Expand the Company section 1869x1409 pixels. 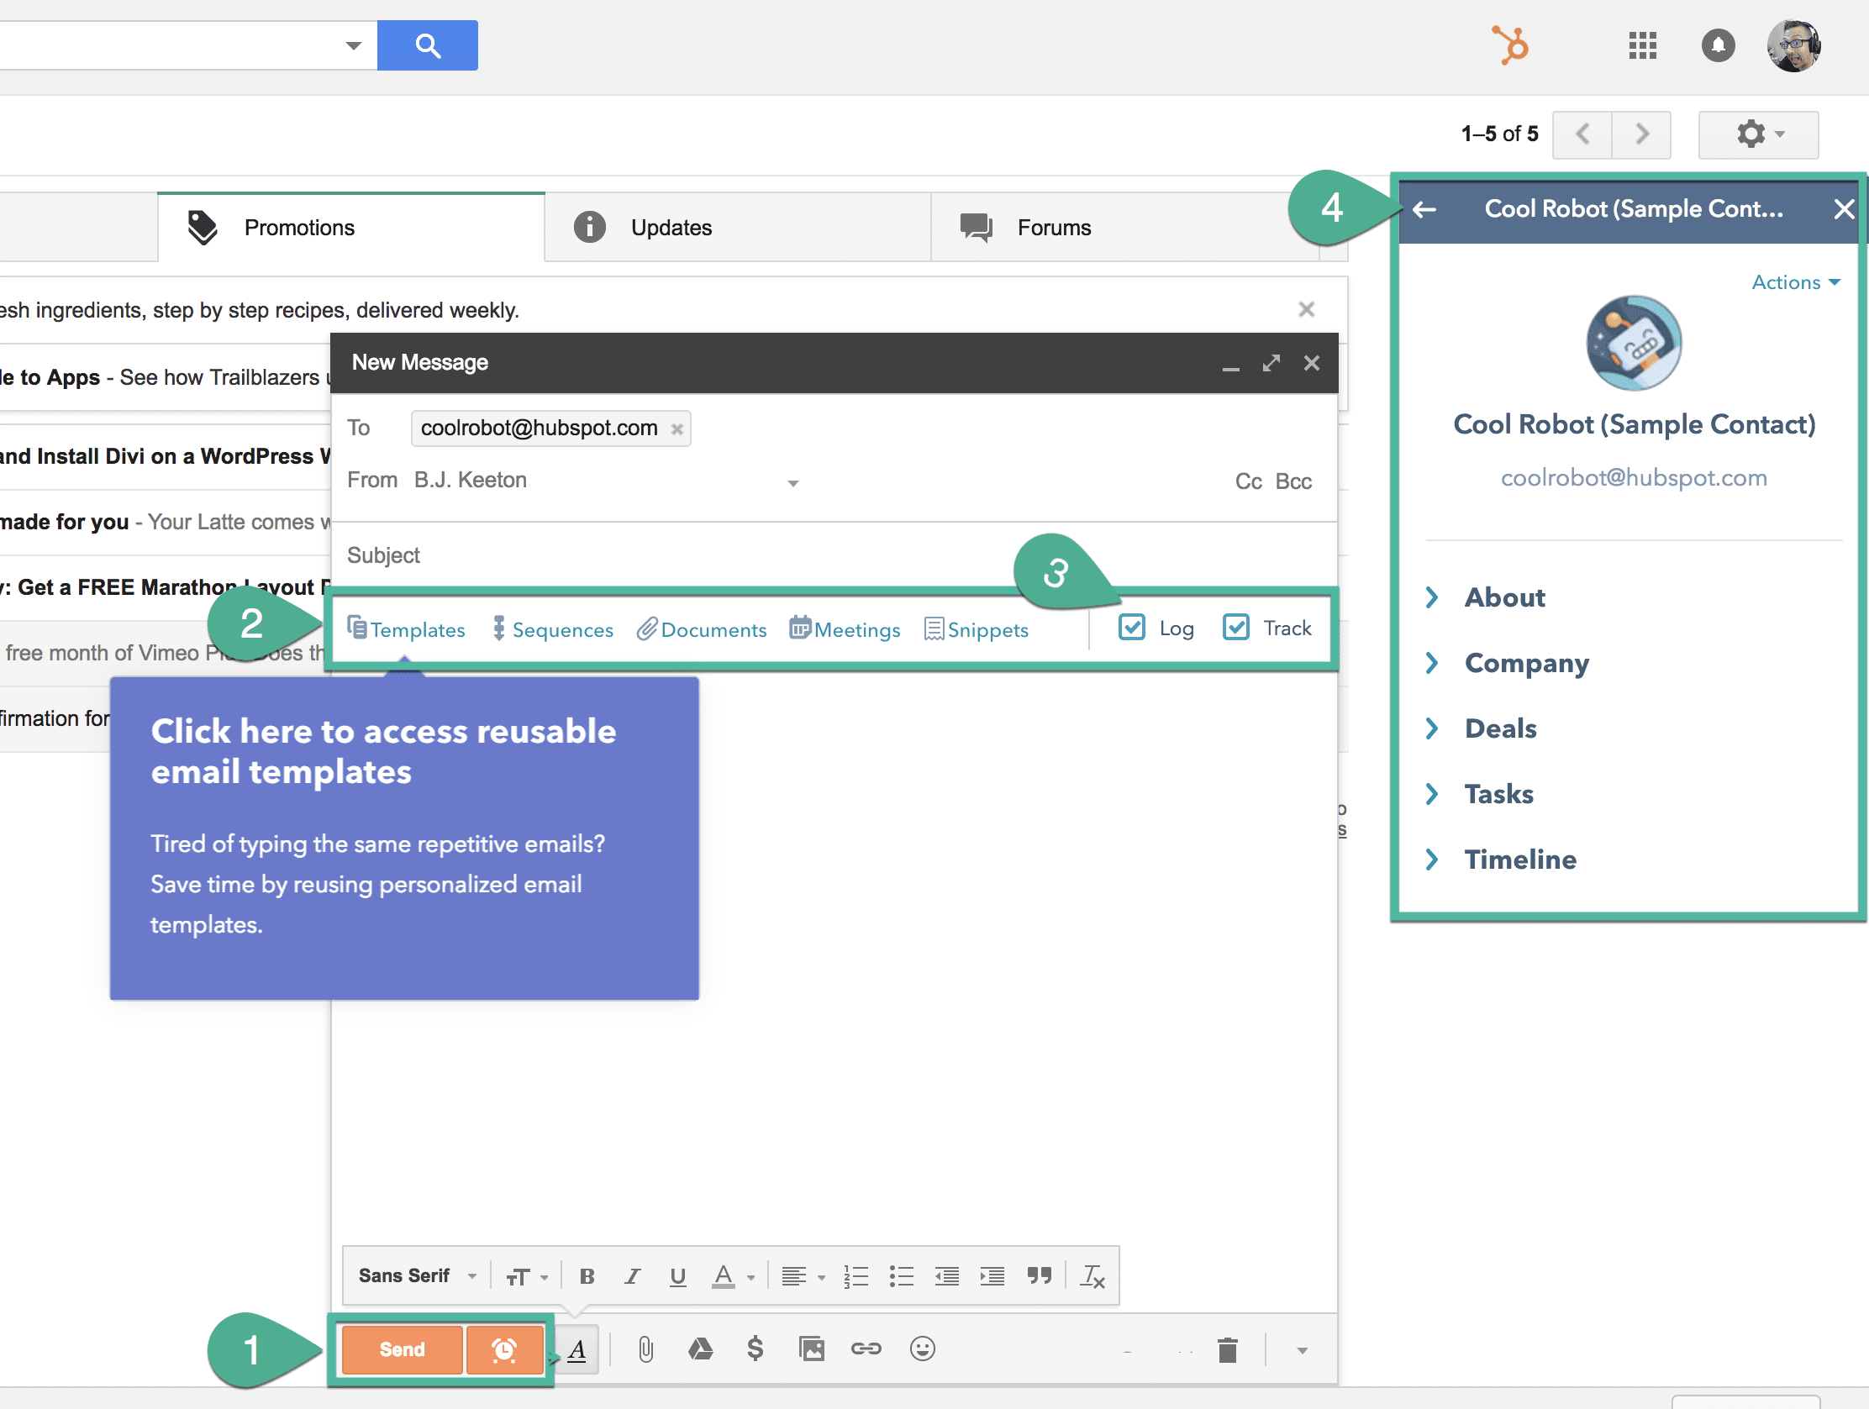pyautogui.click(x=1508, y=663)
